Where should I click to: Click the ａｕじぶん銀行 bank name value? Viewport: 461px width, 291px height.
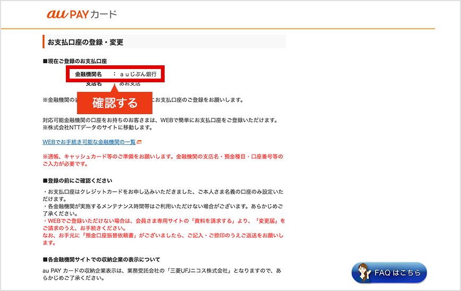(138, 74)
